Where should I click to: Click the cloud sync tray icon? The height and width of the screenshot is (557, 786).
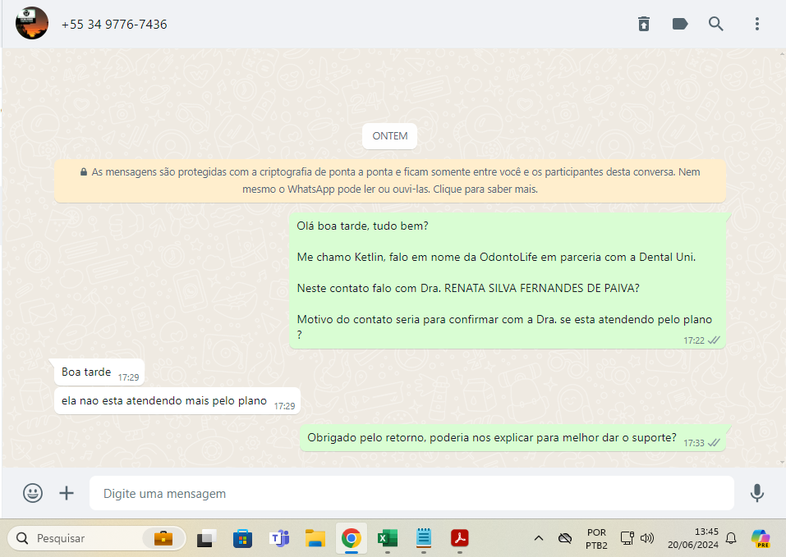point(565,538)
